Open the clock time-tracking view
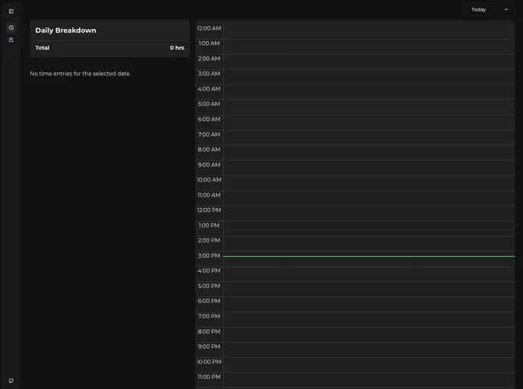Image resolution: width=523 pixels, height=389 pixels. 11,27
